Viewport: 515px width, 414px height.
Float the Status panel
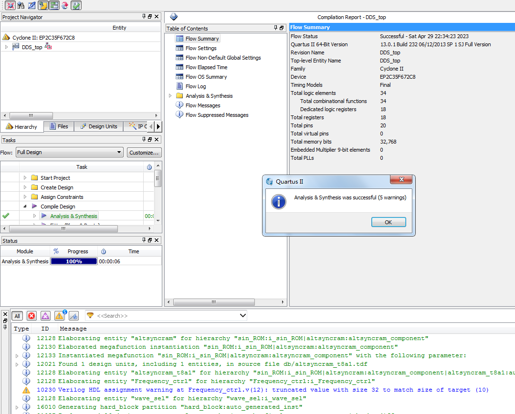coord(150,240)
